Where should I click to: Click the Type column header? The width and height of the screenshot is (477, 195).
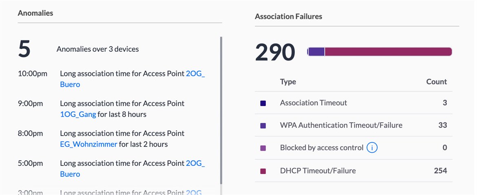[x=288, y=82]
